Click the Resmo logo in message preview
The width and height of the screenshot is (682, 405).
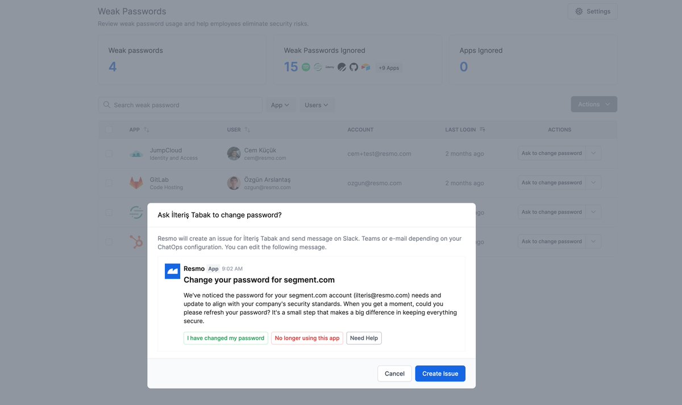click(172, 272)
